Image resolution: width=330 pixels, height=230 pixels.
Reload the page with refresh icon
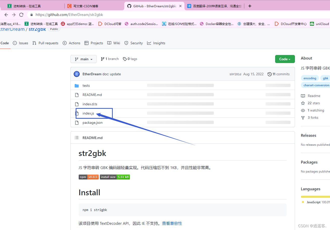click(21, 15)
